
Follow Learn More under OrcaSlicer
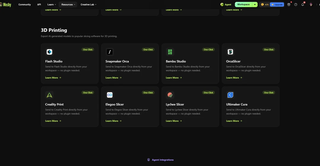click(234, 78)
